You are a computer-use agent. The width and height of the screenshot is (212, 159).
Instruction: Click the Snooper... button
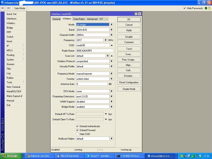129,76
